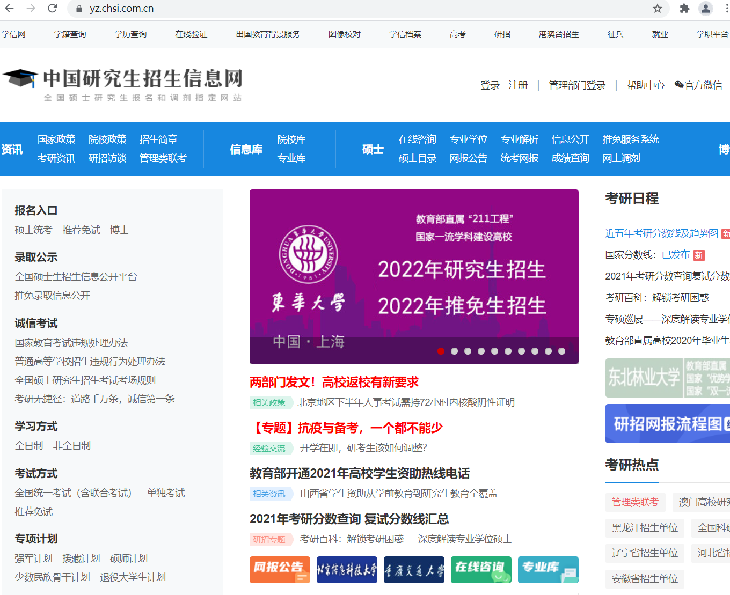Click the 安徽省招生单位 hot topic tag
The height and width of the screenshot is (595, 730).
(x=645, y=579)
